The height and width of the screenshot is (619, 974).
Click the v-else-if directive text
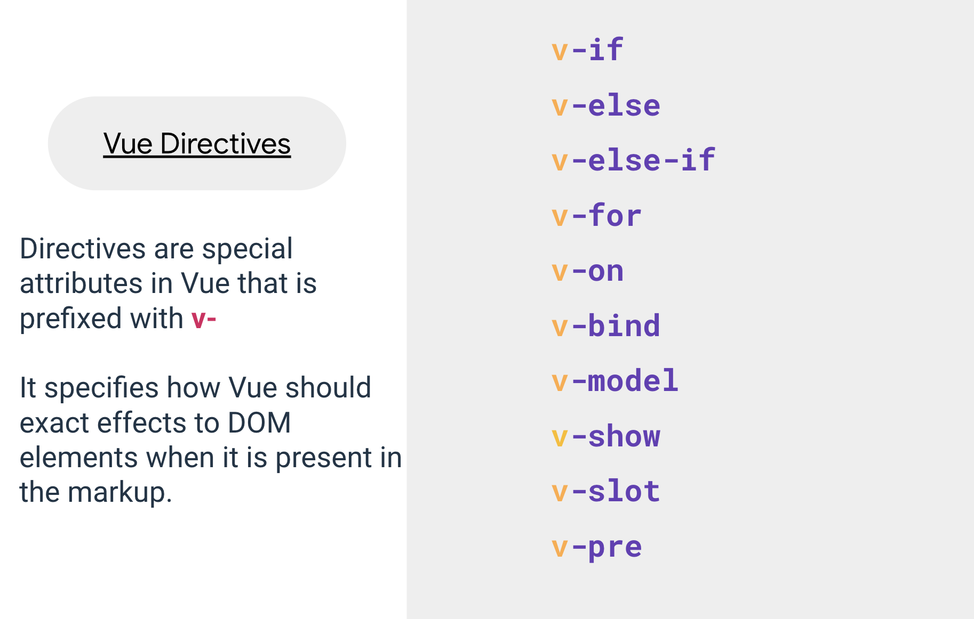[633, 160]
